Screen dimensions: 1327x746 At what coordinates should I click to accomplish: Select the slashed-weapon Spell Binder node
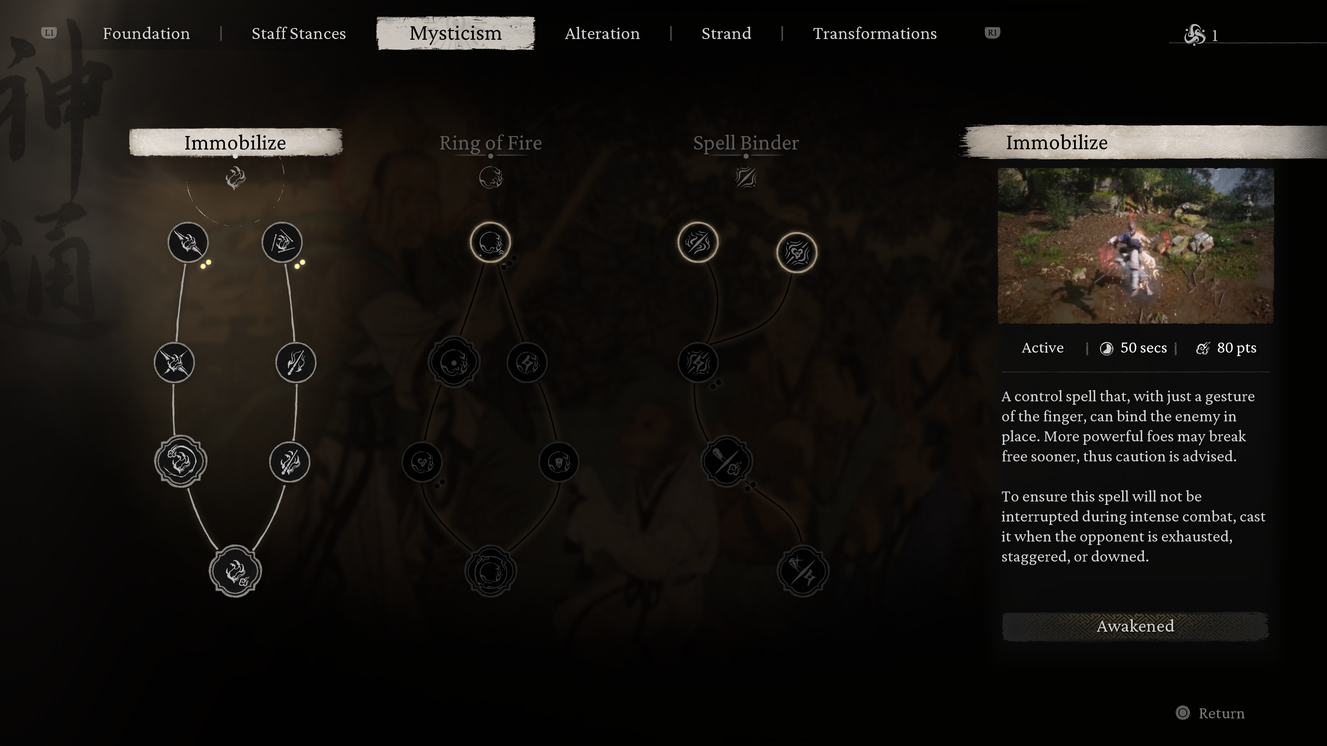726,461
